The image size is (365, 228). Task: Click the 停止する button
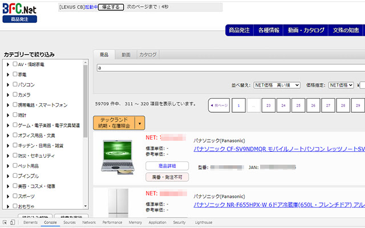point(111,7)
